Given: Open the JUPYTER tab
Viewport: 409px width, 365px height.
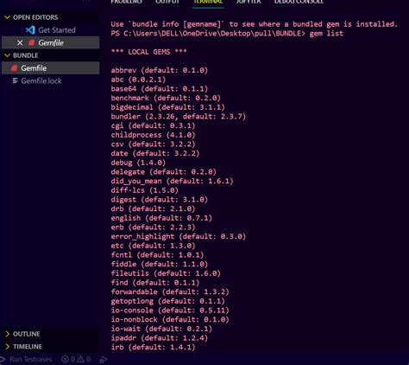Looking at the screenshot, I should click(x=249, y=2).
